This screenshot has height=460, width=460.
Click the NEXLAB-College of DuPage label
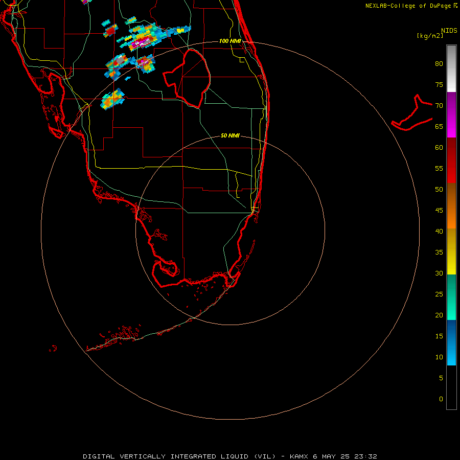click(x=408, y=6)
